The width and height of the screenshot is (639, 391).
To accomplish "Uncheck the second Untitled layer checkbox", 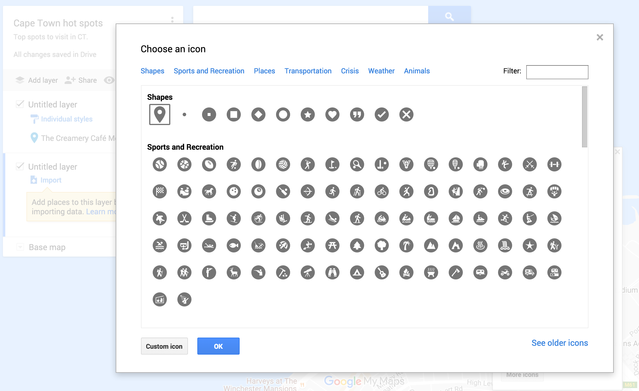I will (19, 166).
